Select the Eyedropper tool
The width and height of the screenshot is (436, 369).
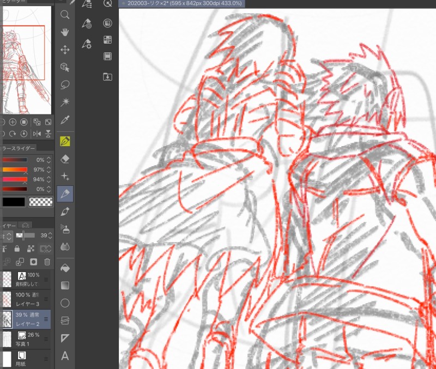point(65,120)
